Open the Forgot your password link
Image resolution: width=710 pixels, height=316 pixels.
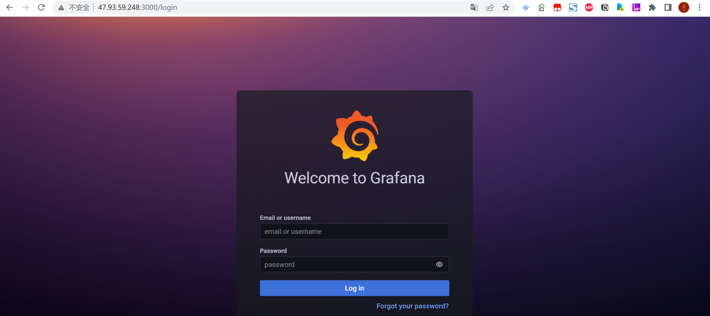click(x=412, y=306)
